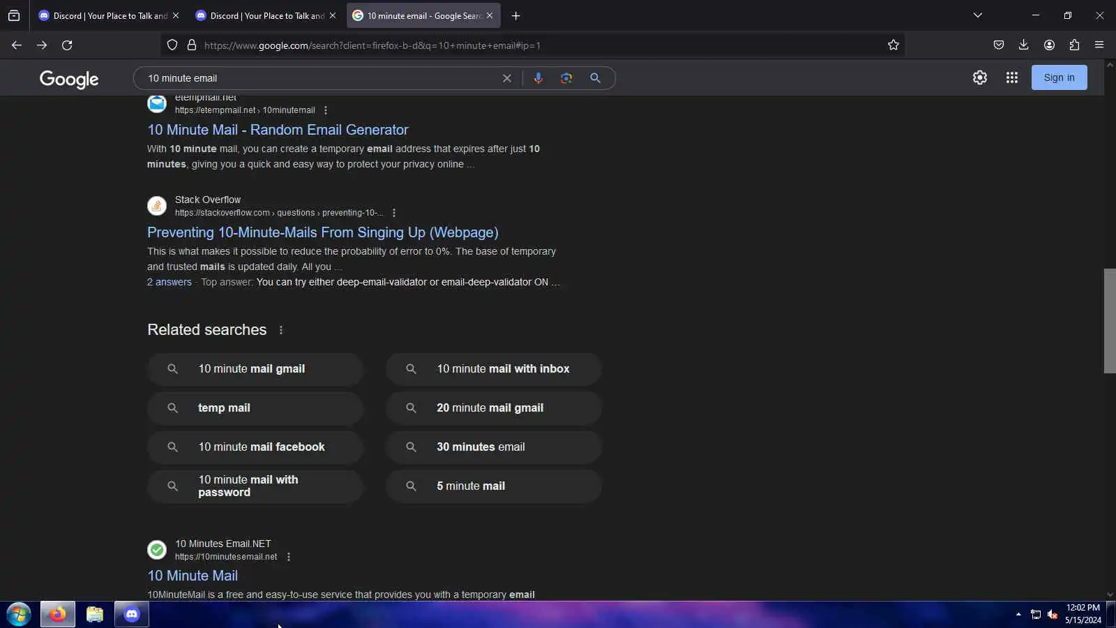Screen dimensions: 1116x628
Task: Search related: 30 minutes email
Action: pyautogui.click(x=494, y=447)
